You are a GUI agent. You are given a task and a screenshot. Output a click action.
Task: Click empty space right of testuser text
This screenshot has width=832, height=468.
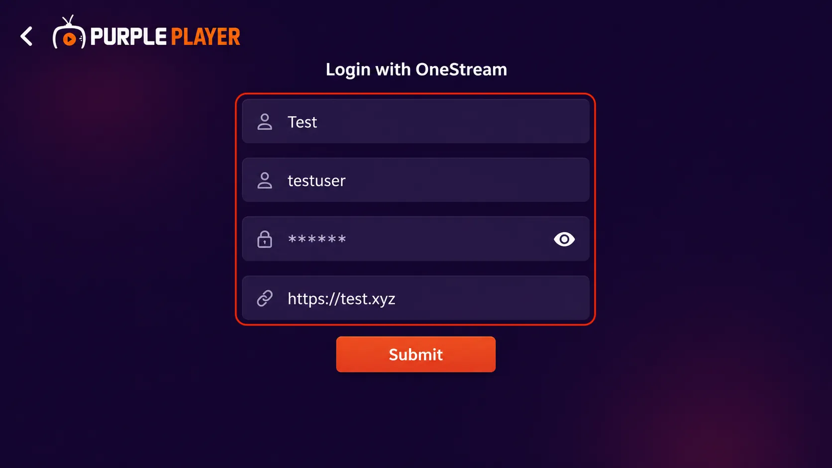(468, 180)
